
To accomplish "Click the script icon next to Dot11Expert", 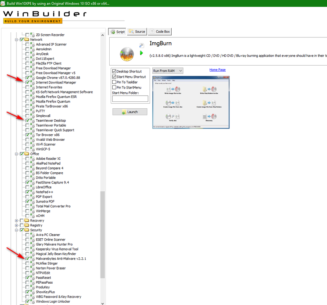I will click(x=32, y=59).
